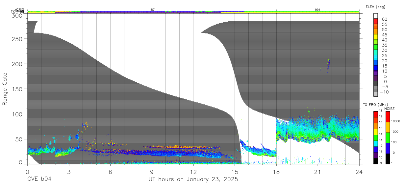
Task: Select the 'NOISE' legend title
Action: pyautogui.click(x=389, y=109)
